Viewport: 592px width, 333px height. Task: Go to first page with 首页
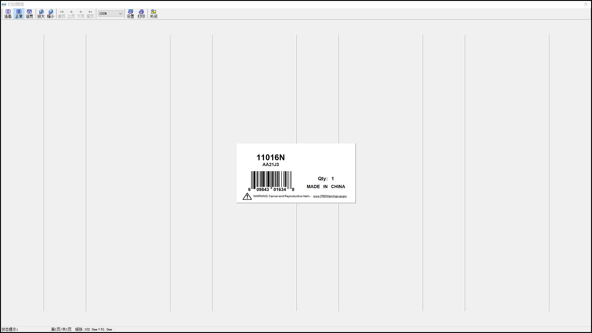62,14
